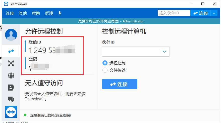Viewport: 222px width, 123px height.
Task: Click the 允许远程控制 heading
Action: click(44, 31)
